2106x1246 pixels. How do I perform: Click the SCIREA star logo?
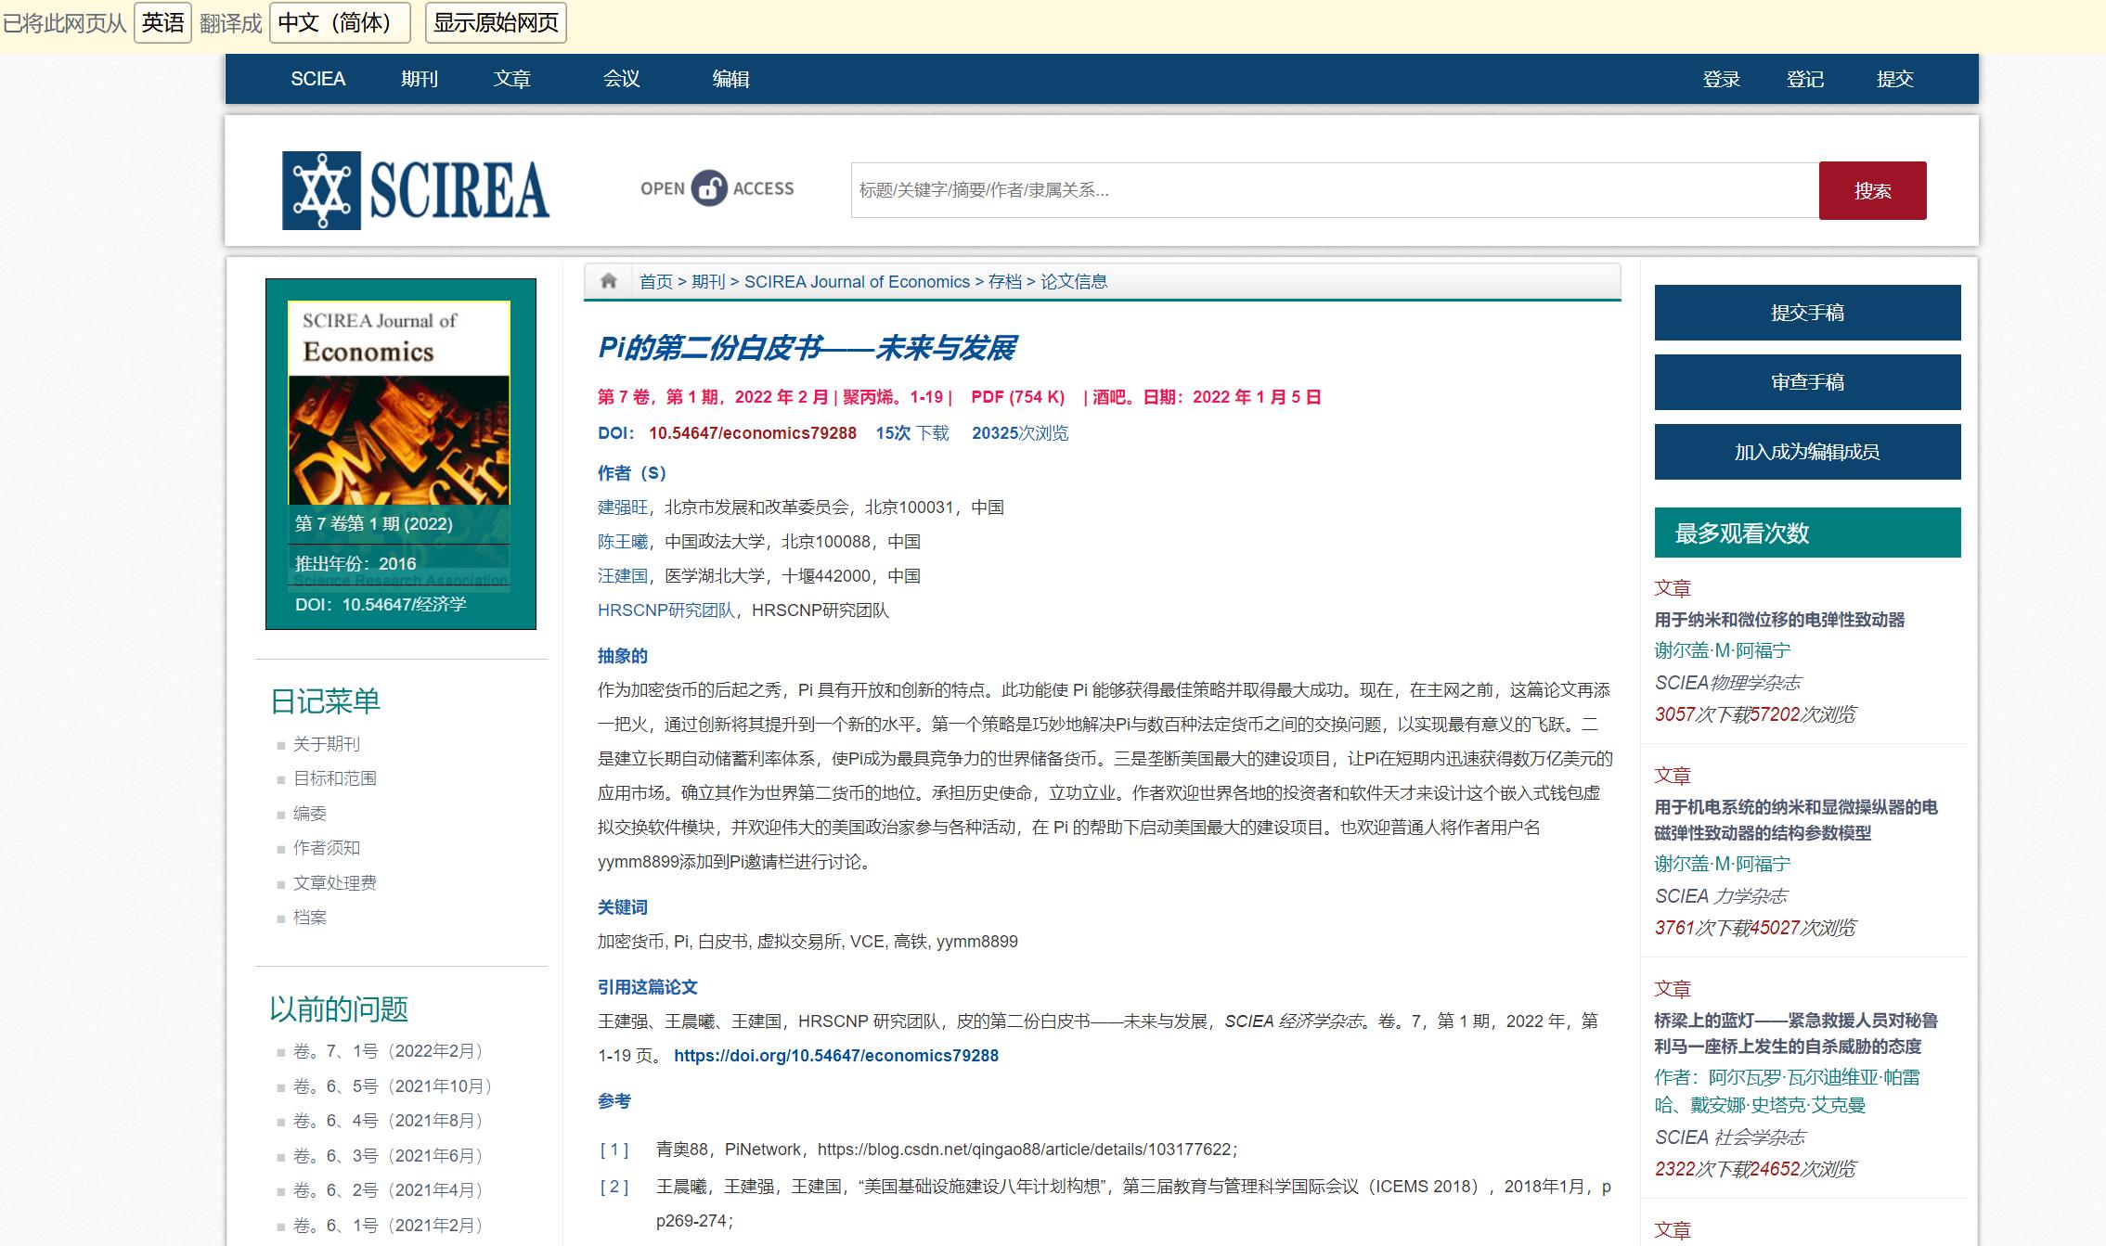click(321, 191)
